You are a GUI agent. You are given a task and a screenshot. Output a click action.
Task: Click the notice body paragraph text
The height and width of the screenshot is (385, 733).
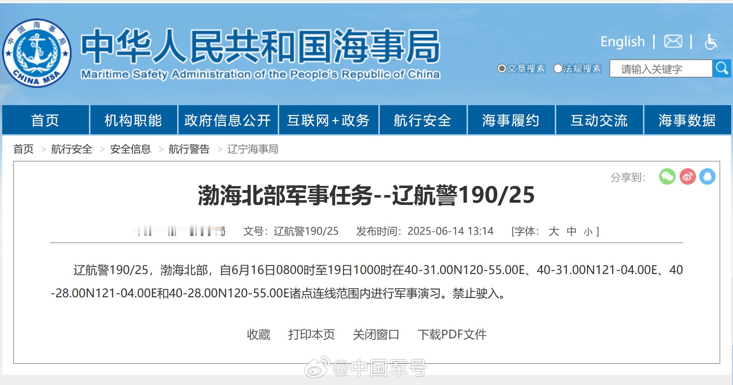tap(367, 281)
